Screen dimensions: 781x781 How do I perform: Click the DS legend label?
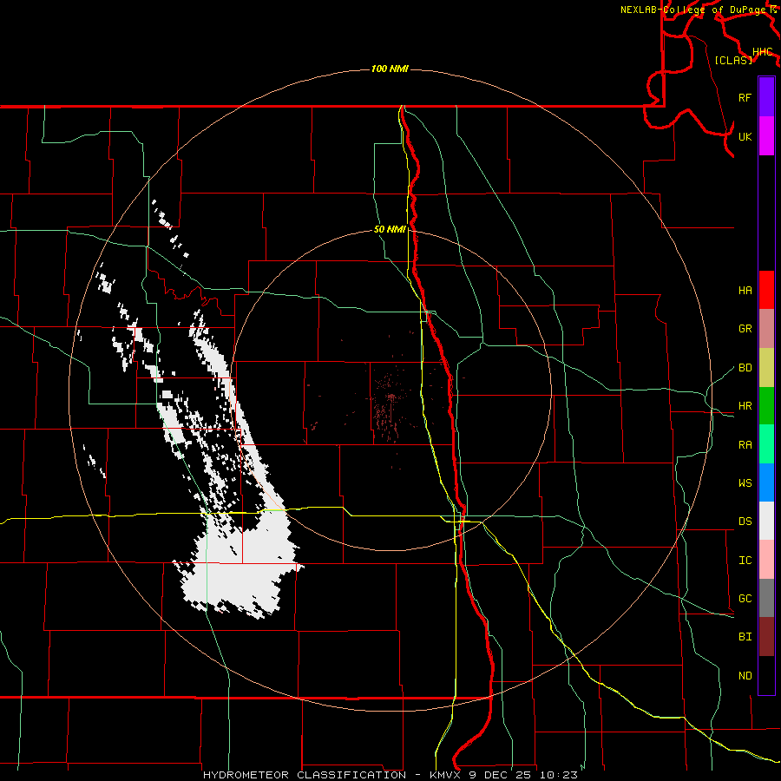point(745,521)
